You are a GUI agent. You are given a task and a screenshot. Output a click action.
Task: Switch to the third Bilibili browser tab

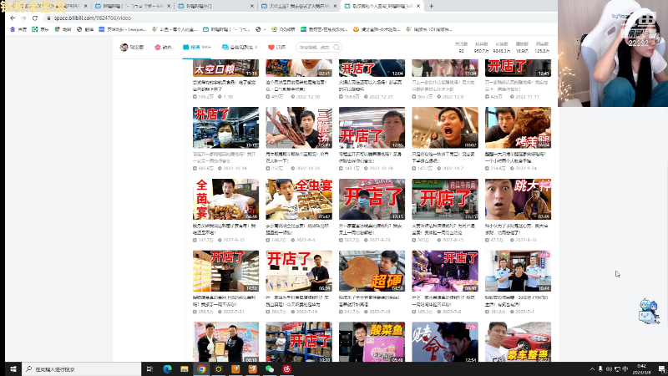point(216,6)
